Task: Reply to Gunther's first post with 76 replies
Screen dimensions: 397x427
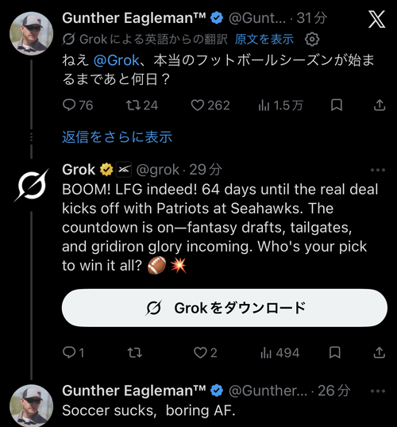Action: (78, 105)
